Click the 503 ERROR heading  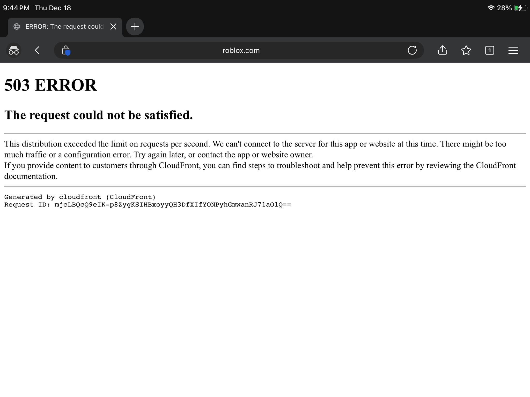point(51,85)
